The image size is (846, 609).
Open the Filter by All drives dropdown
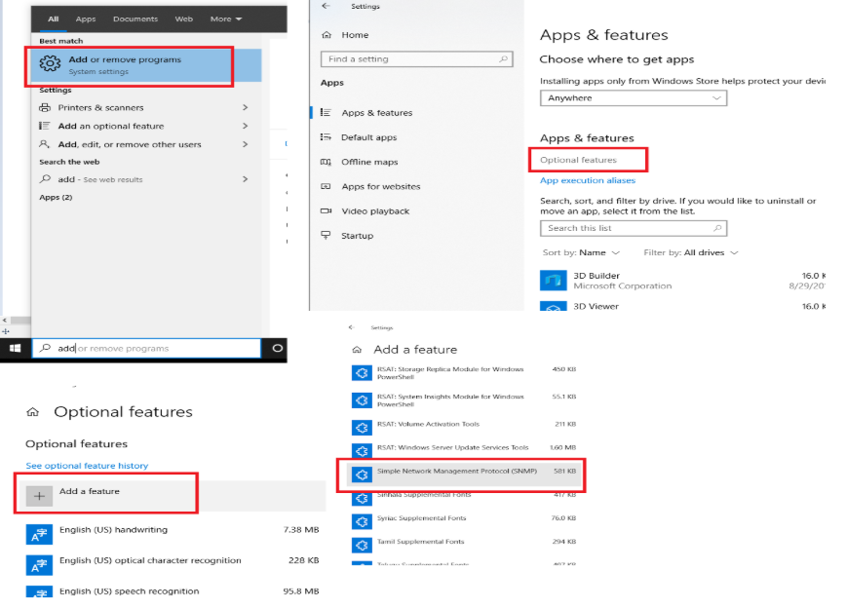pos(691,252)
